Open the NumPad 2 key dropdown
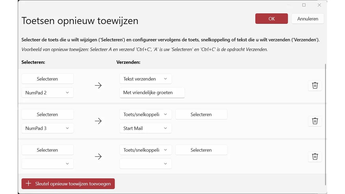This screenshot has height=194, width=345. point(47,93)
